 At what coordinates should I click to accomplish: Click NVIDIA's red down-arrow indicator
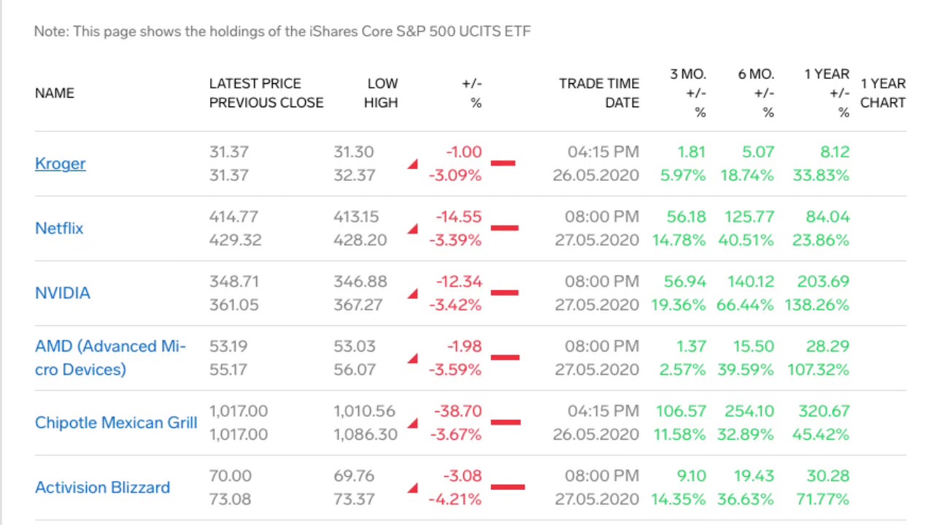pos(413,294)
